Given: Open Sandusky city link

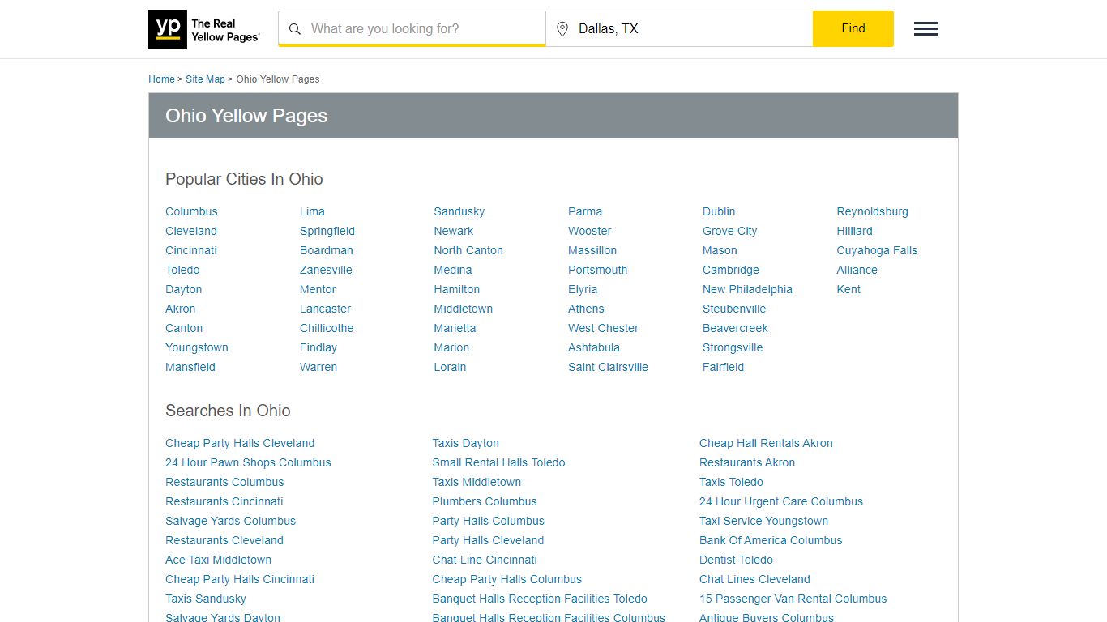Looking at the screenshot, I should pos(459,211).
